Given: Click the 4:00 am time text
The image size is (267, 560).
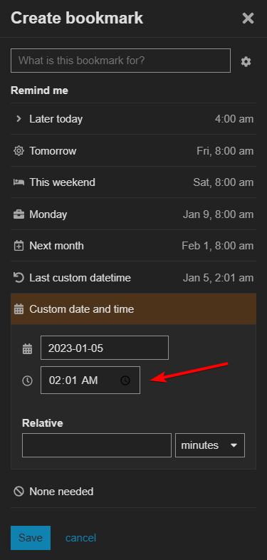Looking at the screenshot, I should tap(234, 119).
